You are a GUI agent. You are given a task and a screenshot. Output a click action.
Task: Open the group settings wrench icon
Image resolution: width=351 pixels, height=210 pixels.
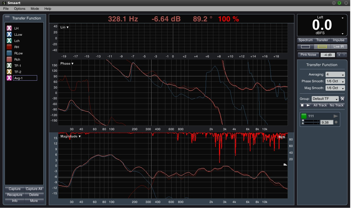tap(342, 99)
